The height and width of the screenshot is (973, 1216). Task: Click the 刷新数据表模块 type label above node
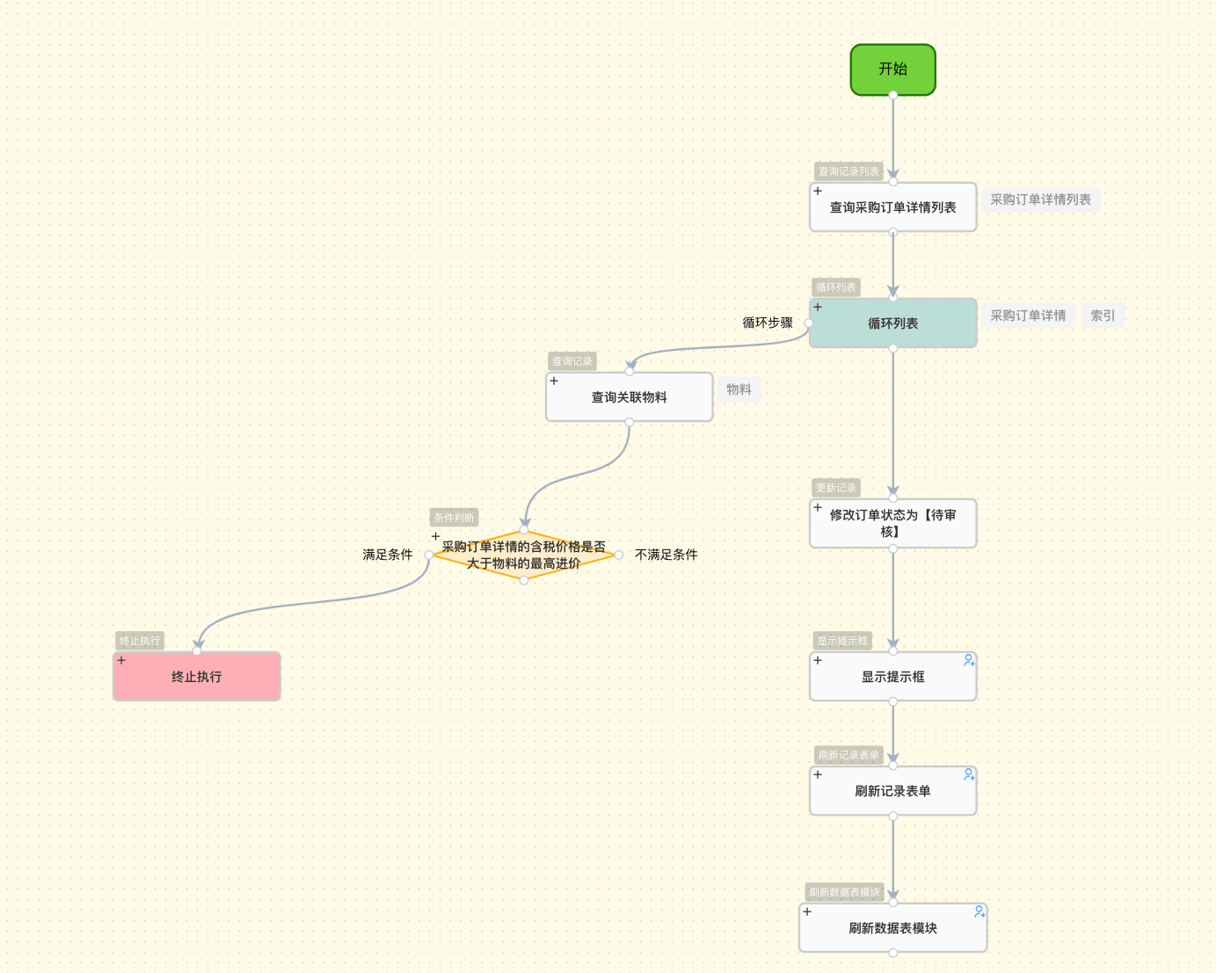click(x=844, y=892)
